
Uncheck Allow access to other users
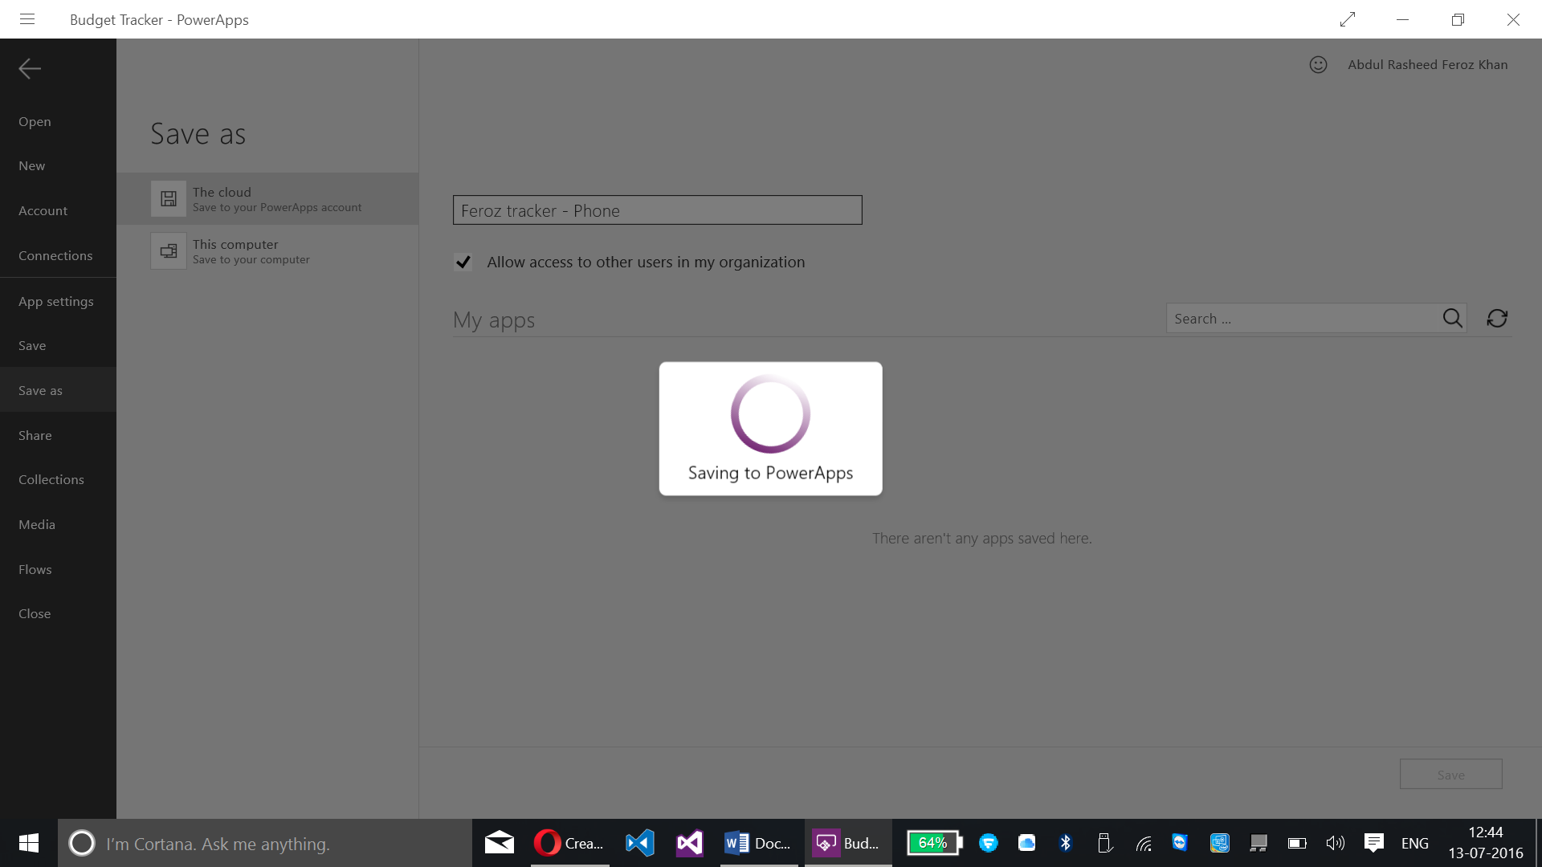point(463,263)
